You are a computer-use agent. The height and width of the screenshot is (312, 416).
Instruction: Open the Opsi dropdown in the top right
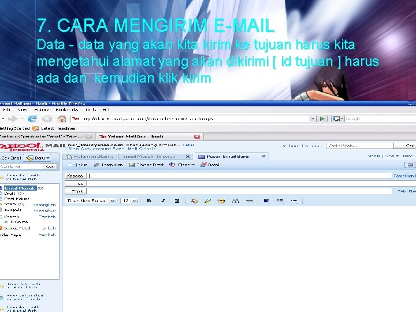point(392,156)
